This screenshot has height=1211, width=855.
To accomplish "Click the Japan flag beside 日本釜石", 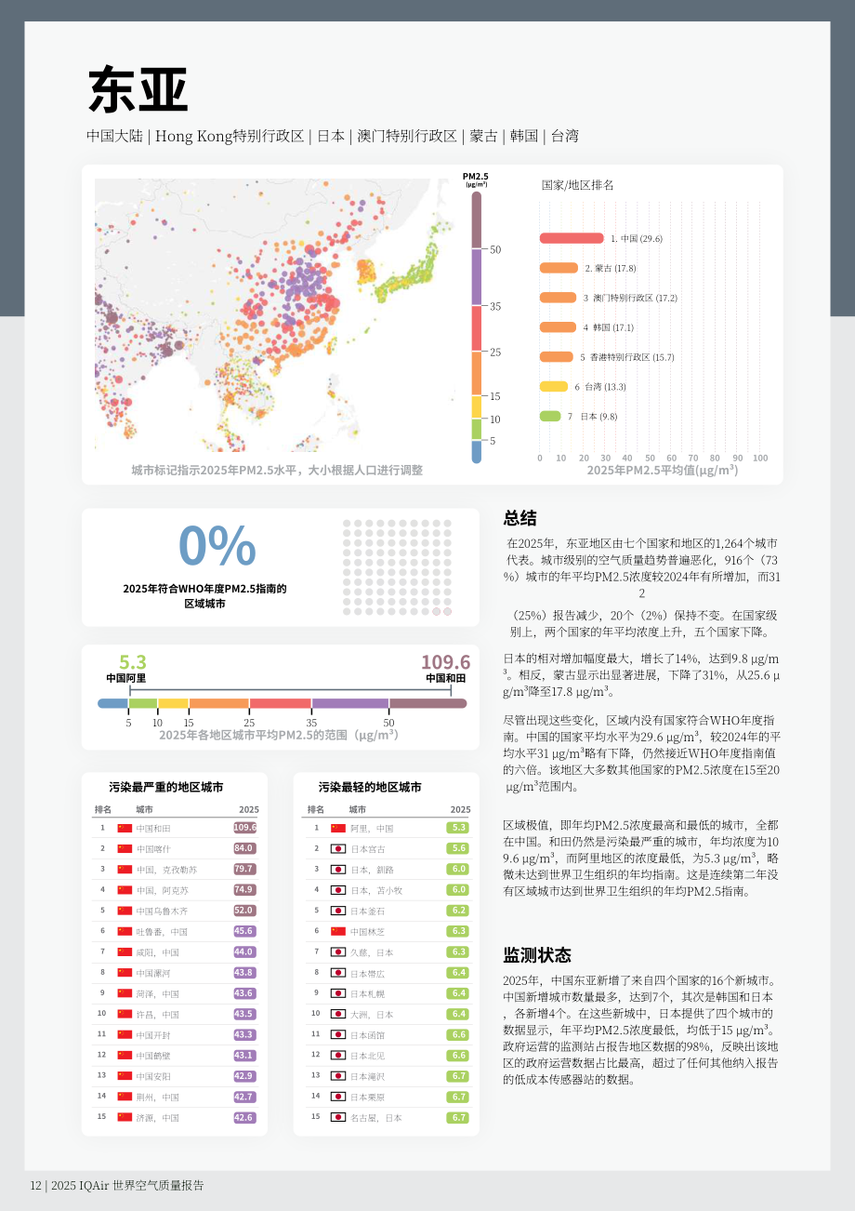I will click(x=338, y=911).
